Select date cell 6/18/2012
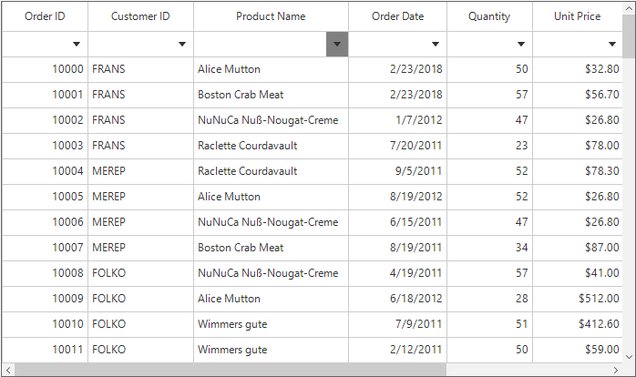Image resolution: width=636 pixels, height=377 pixels. [397, 300]
